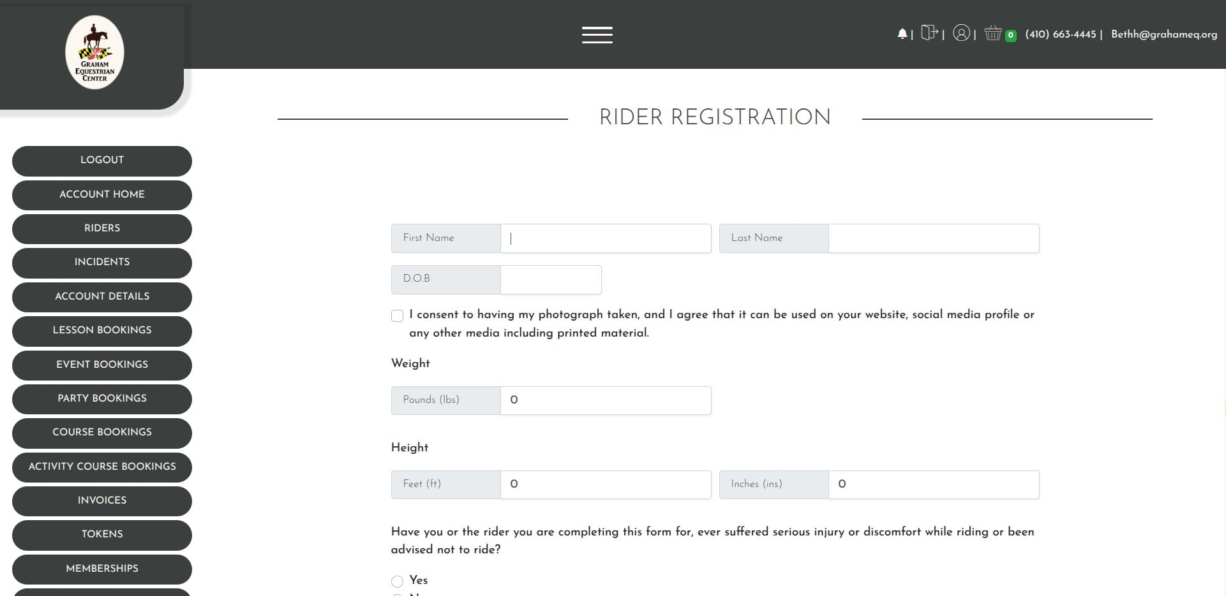This screenshot has width=1226, height=596.
Task: Click the green basket count badge
Action: [x=1010, y=36]
